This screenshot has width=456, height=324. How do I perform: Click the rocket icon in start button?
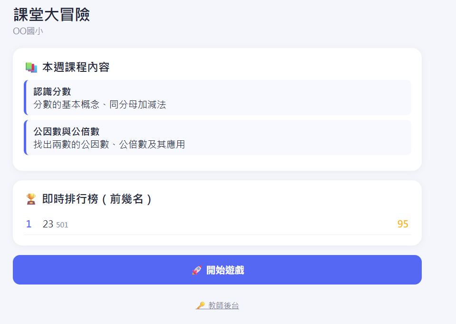pos(197,270)
